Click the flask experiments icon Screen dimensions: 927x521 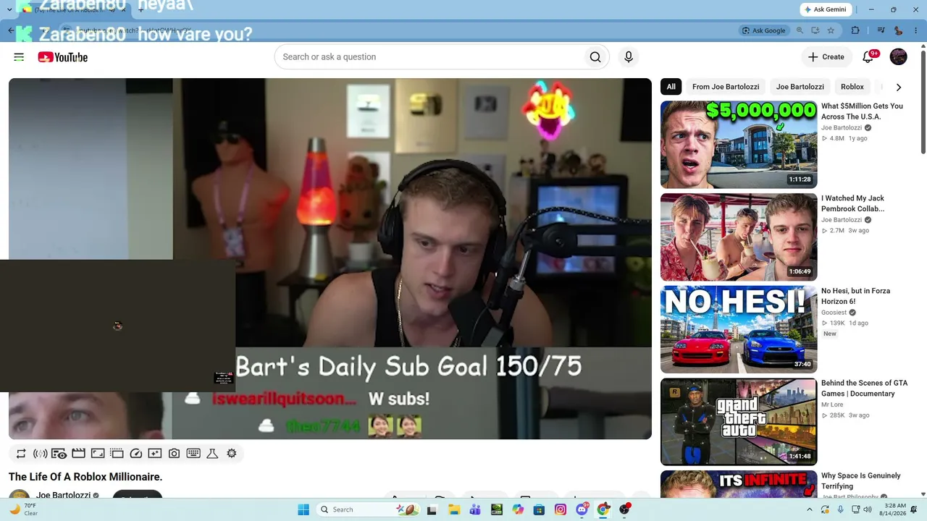(x=212, y=454)
